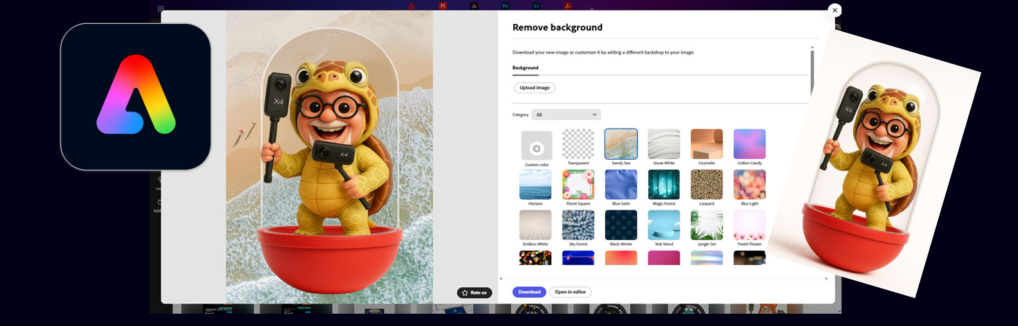The width and height of the screenshot is (1018, 326).
Task: Apply the Black Winter background
Action: click(621, 225)
